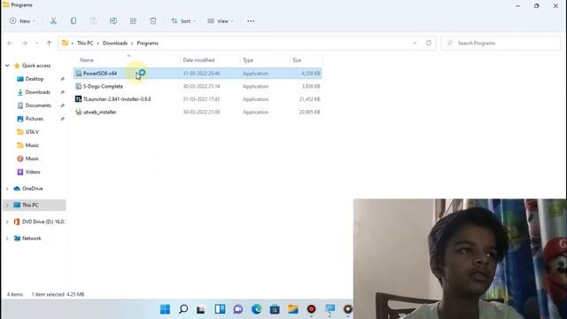The width and height of the screenshot is (567, 319).
Task: Focus the Search Programs field
Action: click(501, 43)
